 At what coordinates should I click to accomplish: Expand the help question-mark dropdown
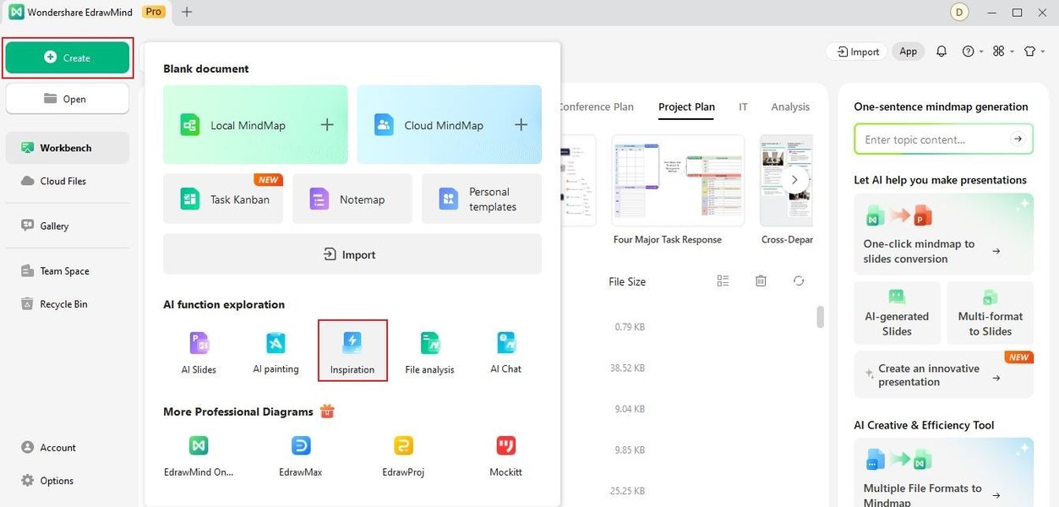(x=973, y=52)
